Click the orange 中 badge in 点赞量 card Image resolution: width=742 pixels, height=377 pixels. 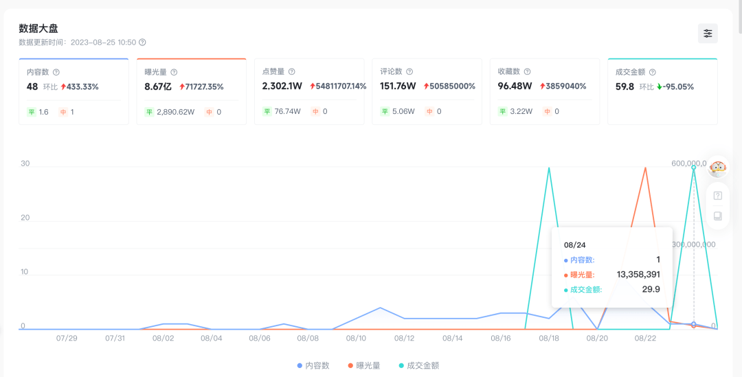(315, 112)
